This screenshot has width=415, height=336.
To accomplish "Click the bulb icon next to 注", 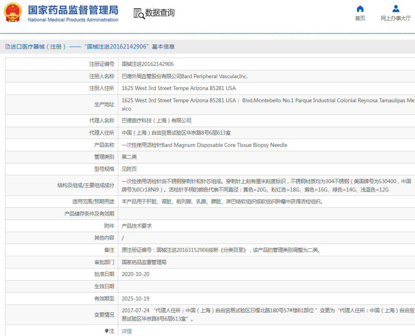I will [x=106, y=331].
